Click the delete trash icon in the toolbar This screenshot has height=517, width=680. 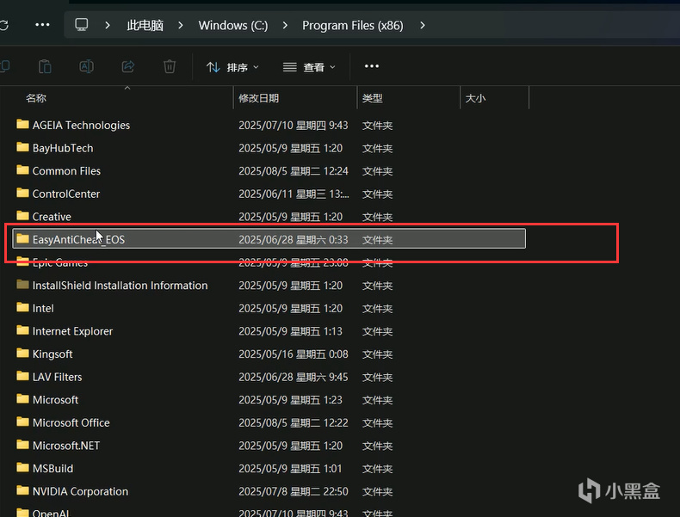point(170,67)
